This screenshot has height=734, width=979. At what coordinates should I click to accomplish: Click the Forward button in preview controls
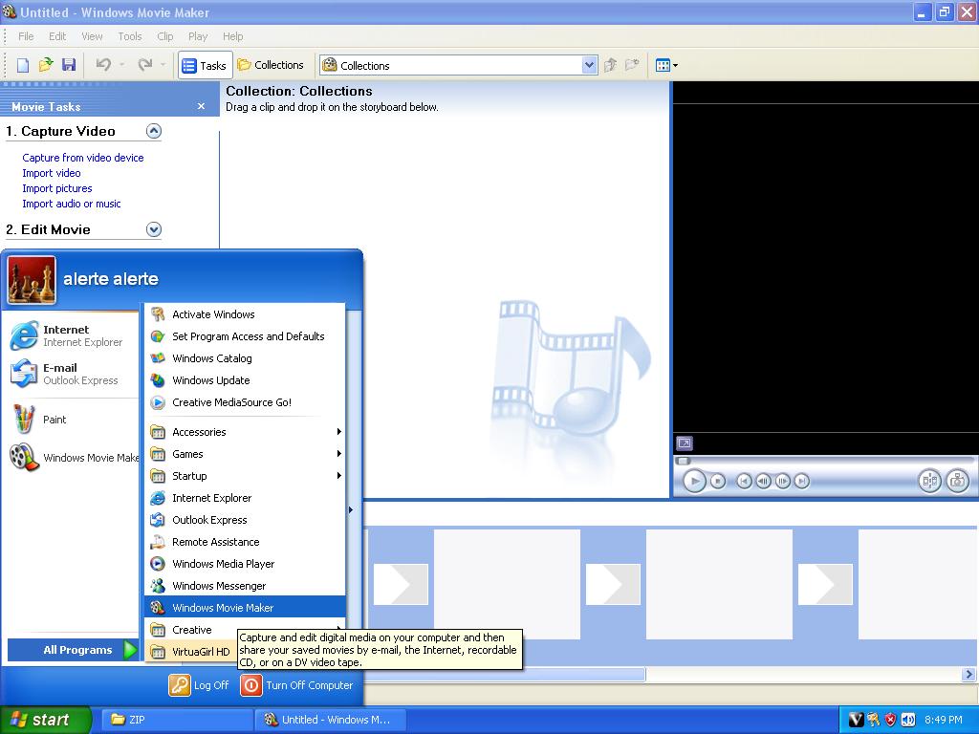point(802,482)
